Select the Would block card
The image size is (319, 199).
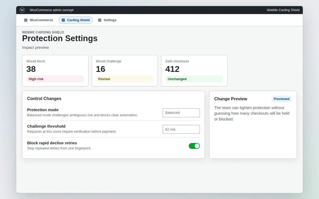click(x=55, y=71)
